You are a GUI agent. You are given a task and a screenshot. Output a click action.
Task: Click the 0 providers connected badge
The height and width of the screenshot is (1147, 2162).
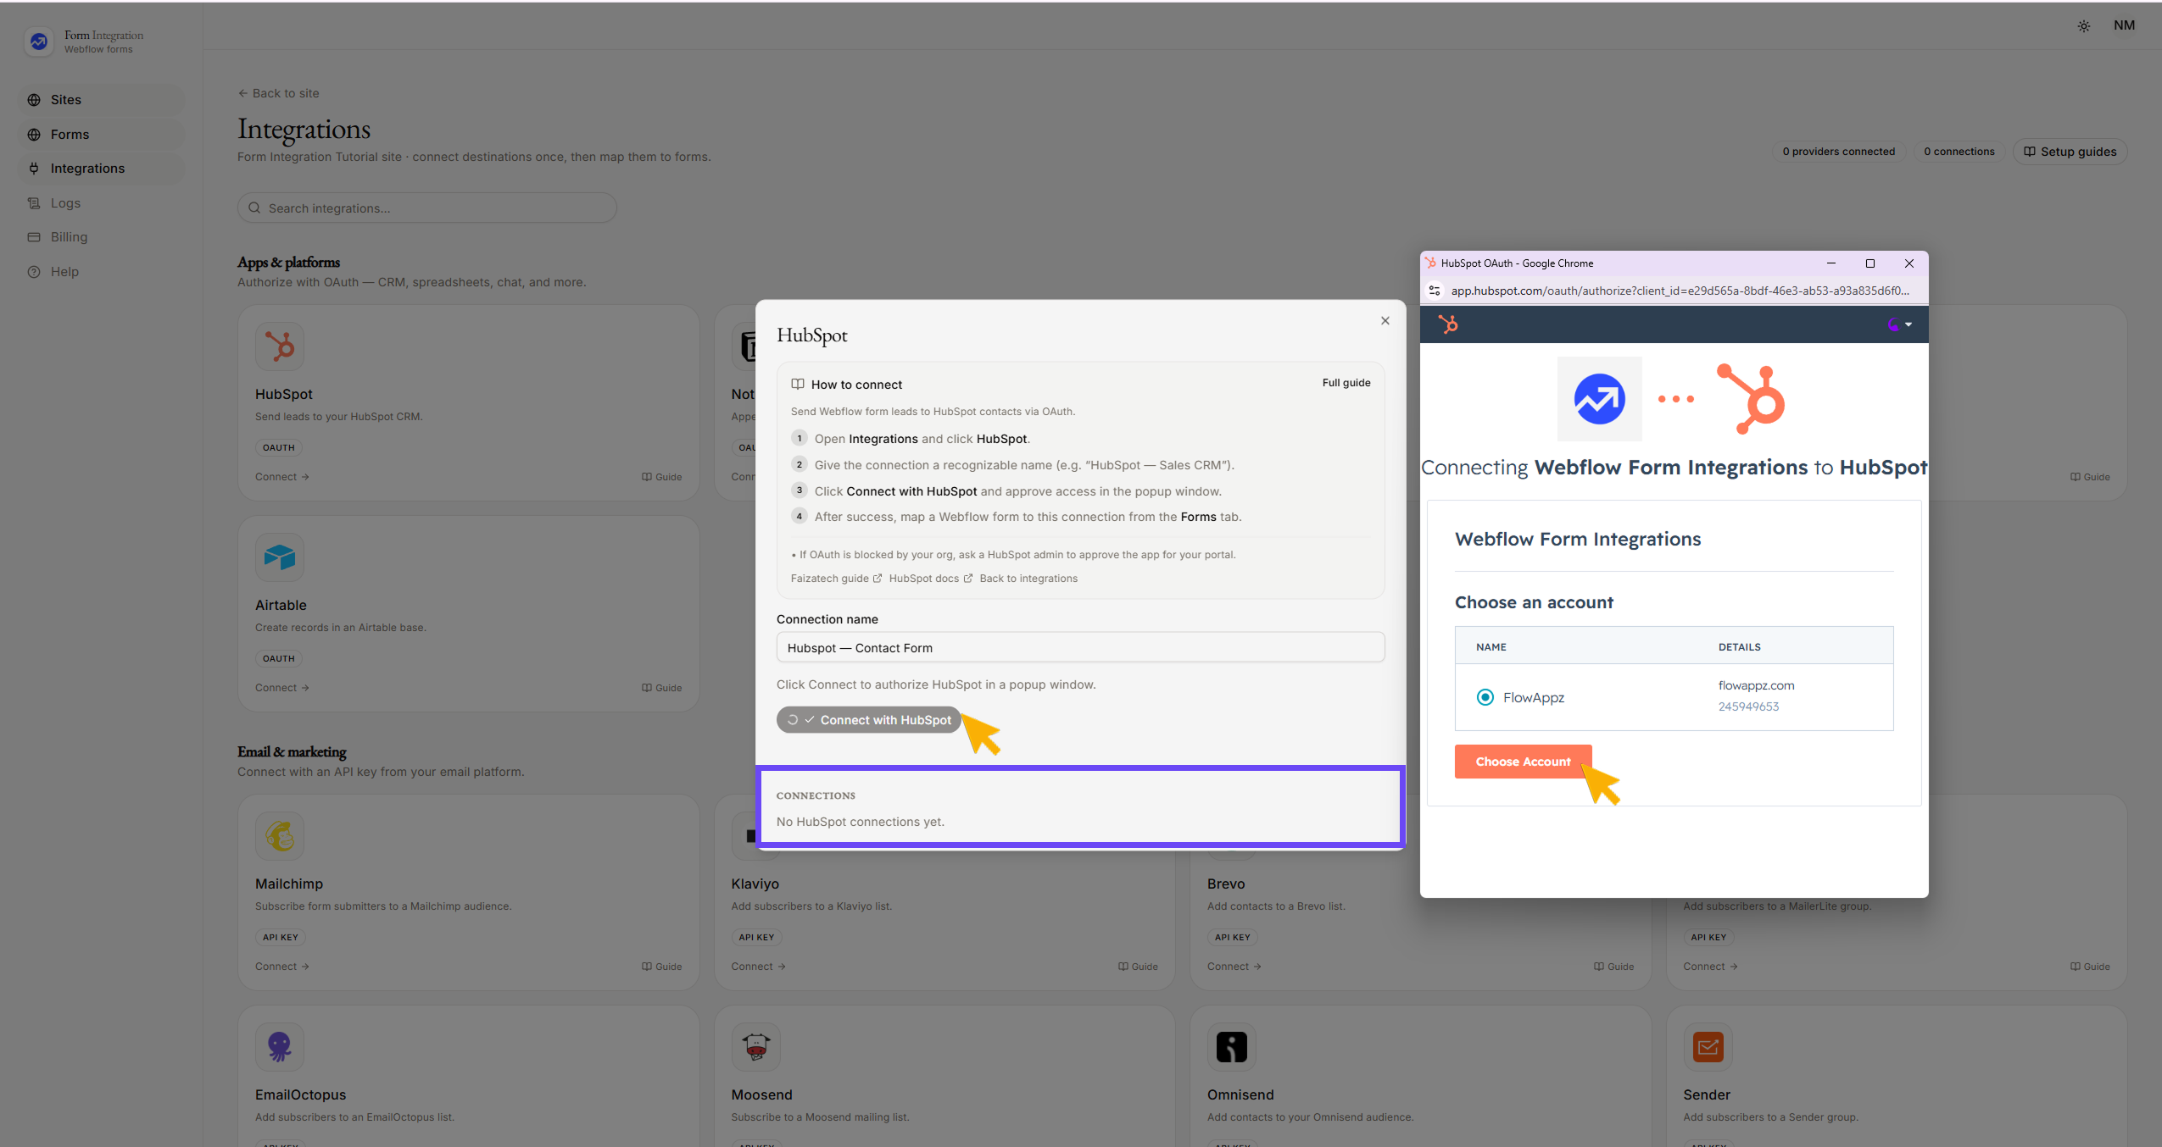1838,152
